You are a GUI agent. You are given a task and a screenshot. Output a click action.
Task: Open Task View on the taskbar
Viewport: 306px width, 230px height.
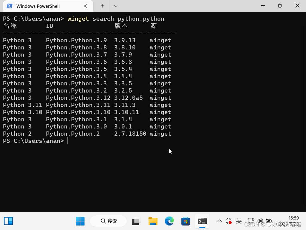(x=136, y=221)
